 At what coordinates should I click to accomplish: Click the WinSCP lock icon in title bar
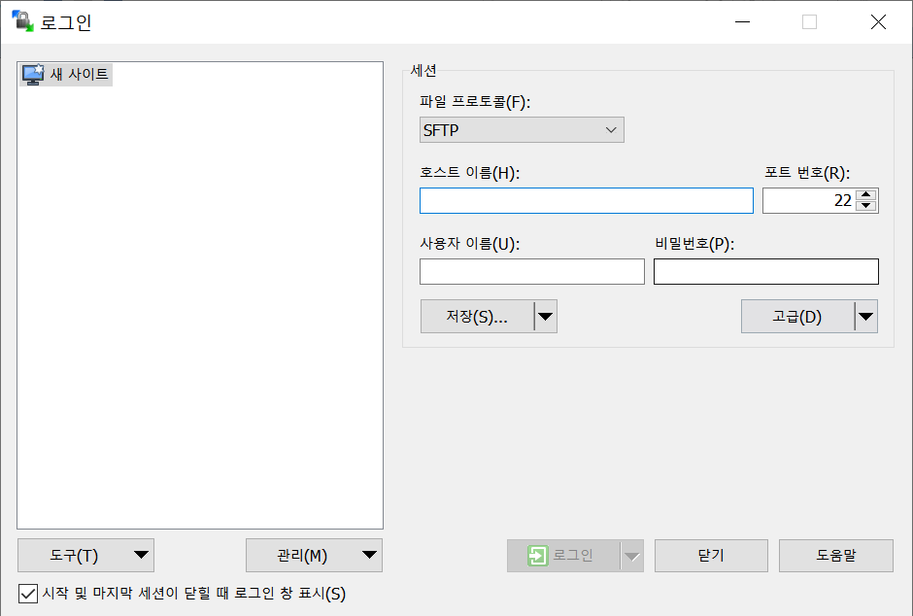22,21
